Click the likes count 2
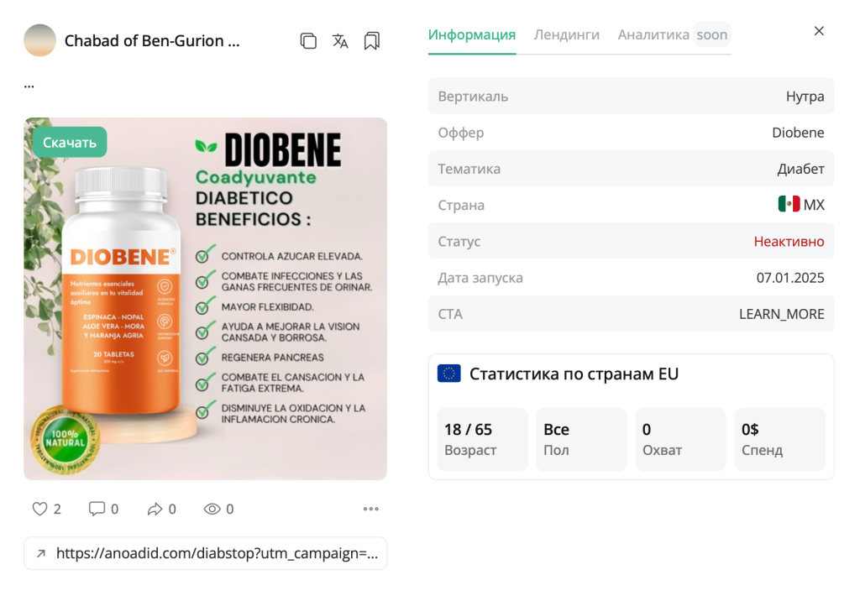This screenshot has width=860, height=596. [x=57, y=510]
